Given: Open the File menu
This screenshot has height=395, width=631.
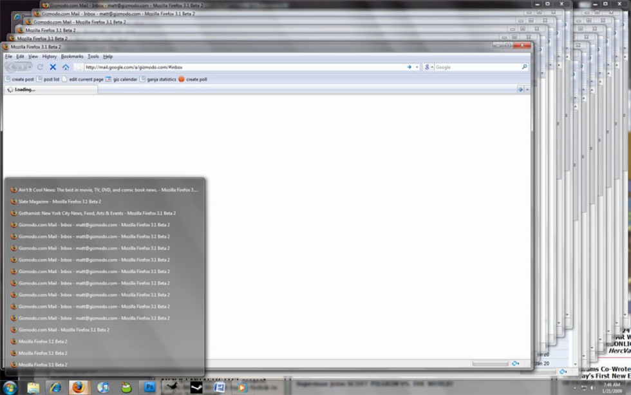Looking at the screenshot, I should coord(8,56).
